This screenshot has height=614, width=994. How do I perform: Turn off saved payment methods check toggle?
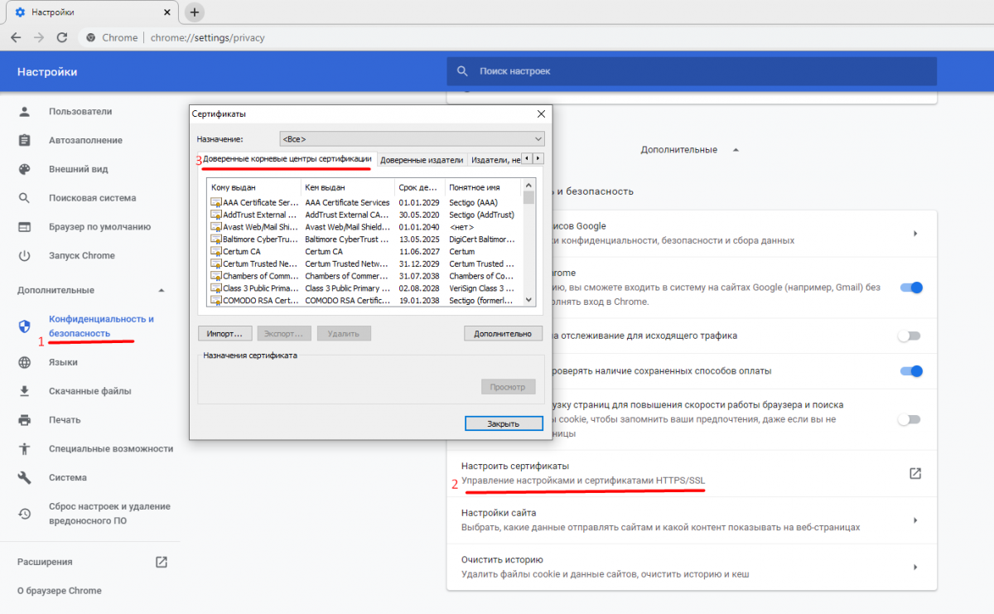[x=910, y=371]
